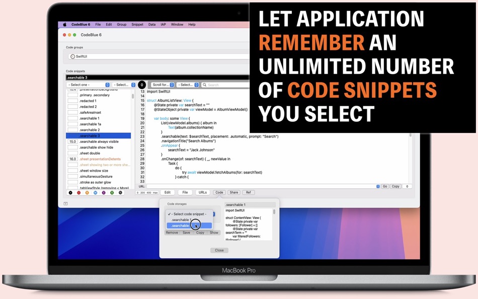Click the Edit button below code
The height and width of the screenshot is (299, 478).
click(168, 192)
